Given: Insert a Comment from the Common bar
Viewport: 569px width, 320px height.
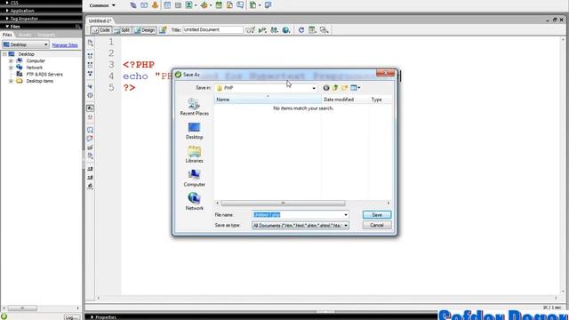Looking at the screenshot, I should click(x=240, y=5).
